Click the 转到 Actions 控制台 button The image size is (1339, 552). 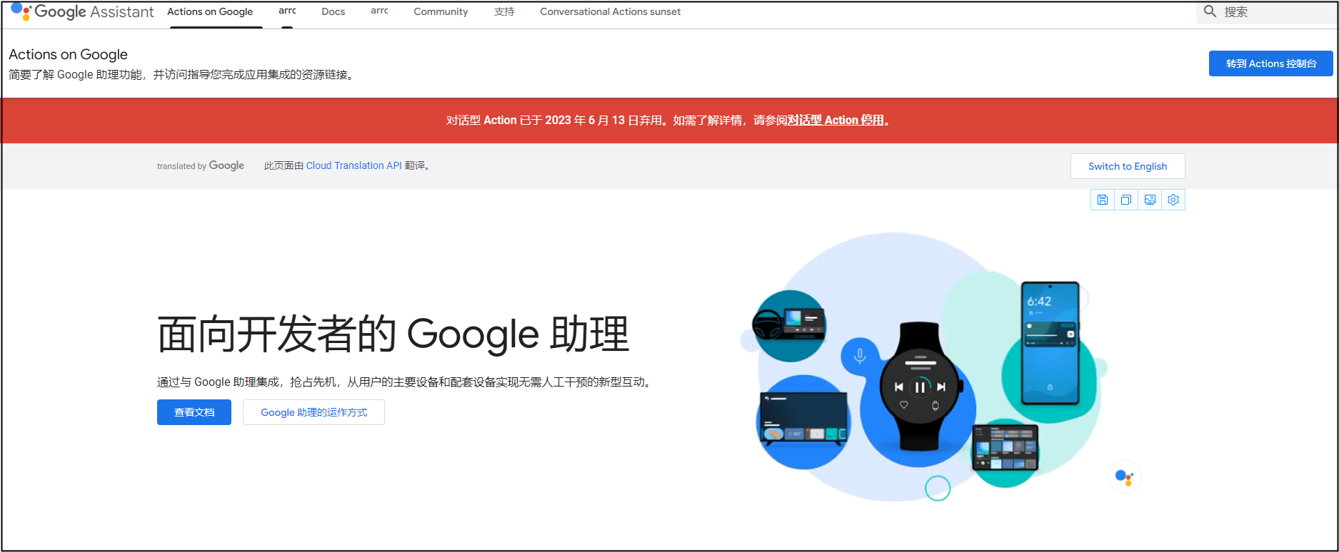tap(1270, 63)
